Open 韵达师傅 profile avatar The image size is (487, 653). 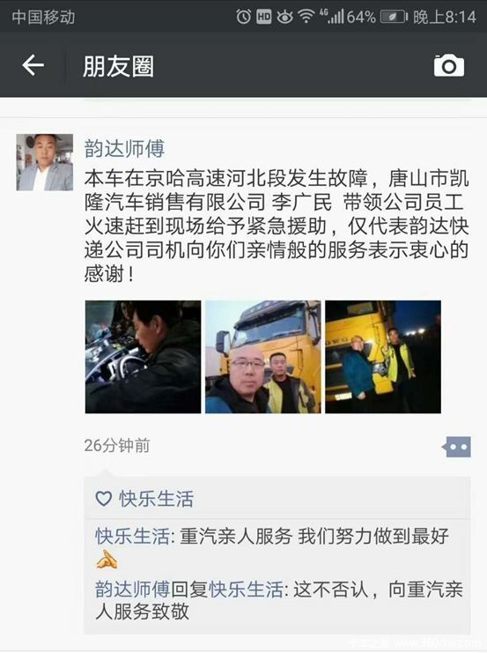(x=45, y=162)
